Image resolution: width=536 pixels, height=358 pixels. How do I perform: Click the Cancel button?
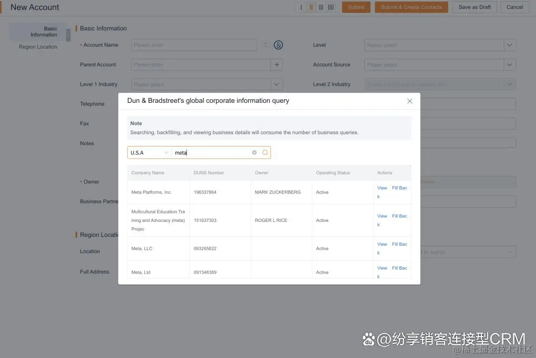pyautogui.click(x=515, y=7)
